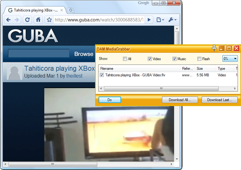
Task: Close the Tahiticora playing XBox tab
Action: 61,10
